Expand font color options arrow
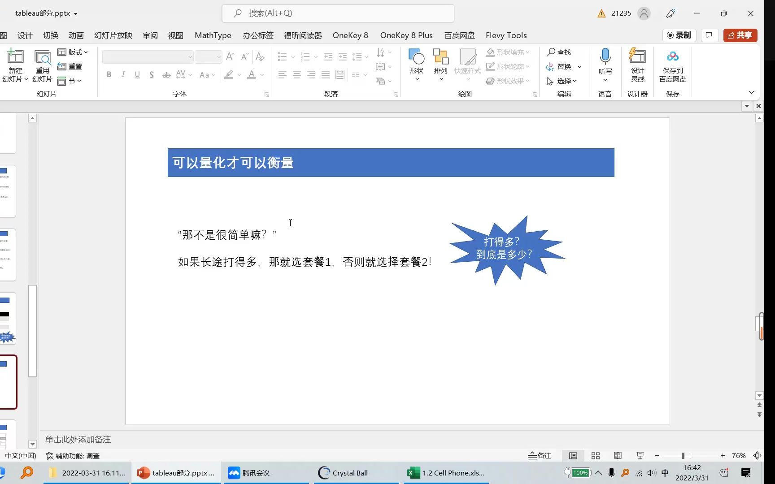The width and height of the screenshot is (775, 484). point(262,75)
